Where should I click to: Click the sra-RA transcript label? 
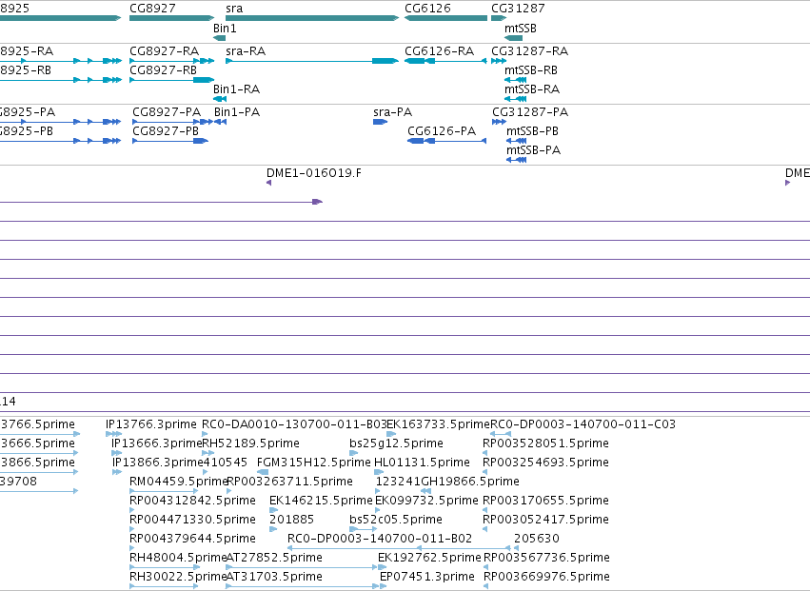(x=246, y=51)
